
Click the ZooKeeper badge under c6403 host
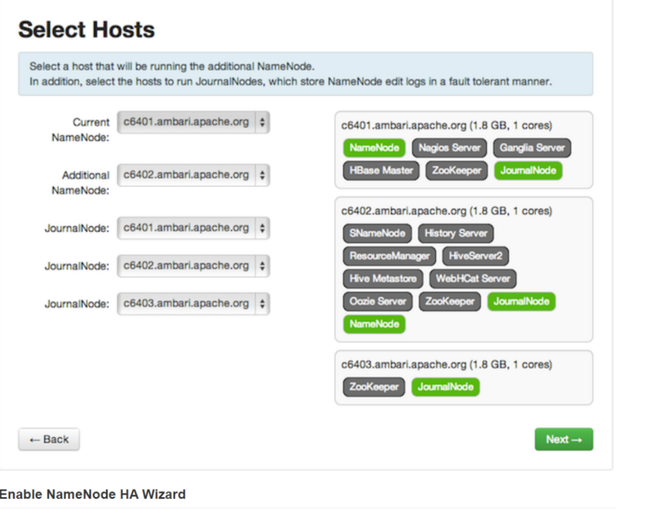click(x=374, y=387)
